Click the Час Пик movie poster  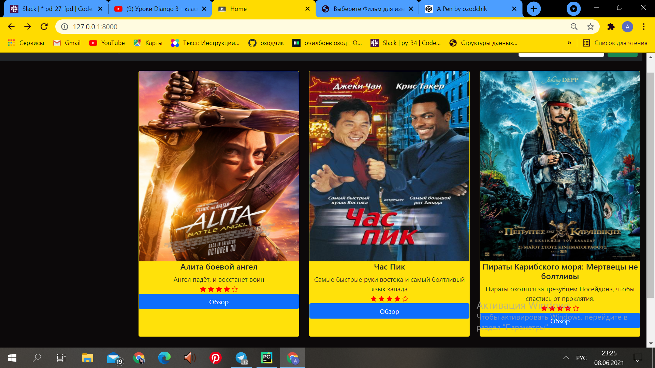tap(389, 166)
